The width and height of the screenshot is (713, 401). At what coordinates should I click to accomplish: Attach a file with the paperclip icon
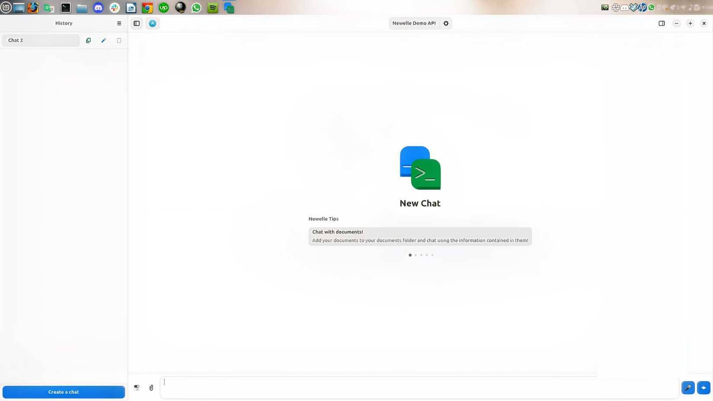tap(151, 388)
